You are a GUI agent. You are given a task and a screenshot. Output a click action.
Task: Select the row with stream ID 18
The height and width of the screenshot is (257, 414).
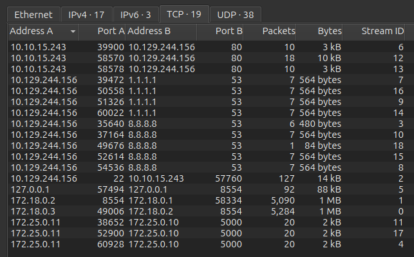click(207, 146)
